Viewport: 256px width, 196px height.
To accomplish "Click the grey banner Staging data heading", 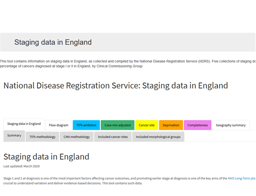I will pyautogui.click(x=53, y=42).
